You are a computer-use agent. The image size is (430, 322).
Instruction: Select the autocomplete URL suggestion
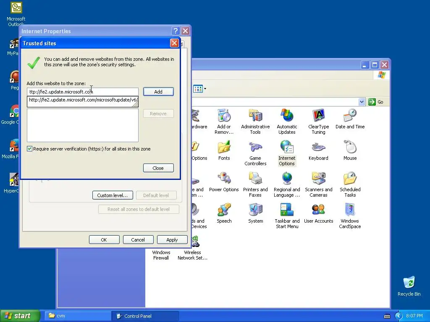[x=83, y=100]
